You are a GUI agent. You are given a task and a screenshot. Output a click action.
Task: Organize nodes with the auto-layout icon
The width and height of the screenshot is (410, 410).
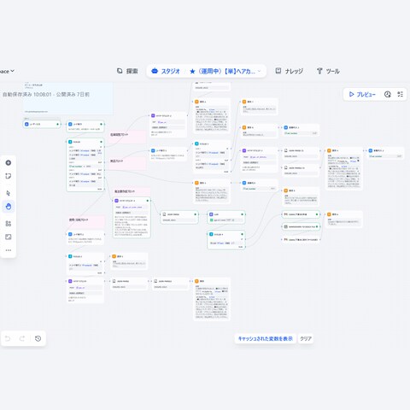(x=9, y=224)
